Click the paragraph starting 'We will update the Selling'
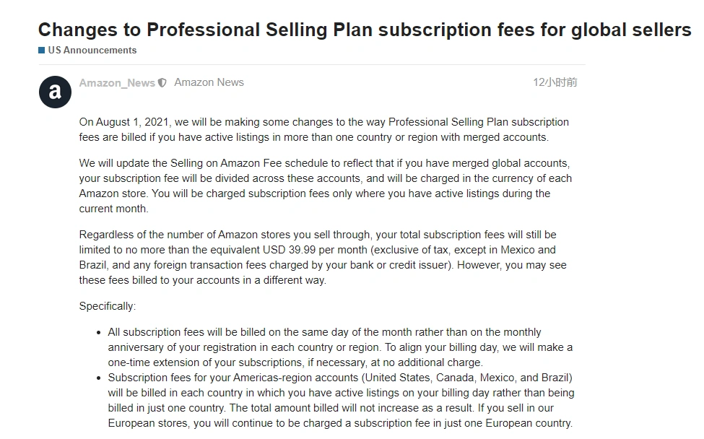Screen dimensions: 704x439 [326, 186]
